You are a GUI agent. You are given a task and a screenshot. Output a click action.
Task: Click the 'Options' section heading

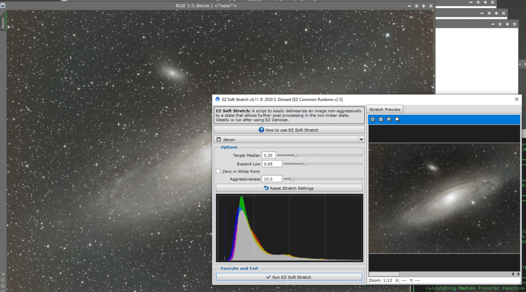point(229,147)
